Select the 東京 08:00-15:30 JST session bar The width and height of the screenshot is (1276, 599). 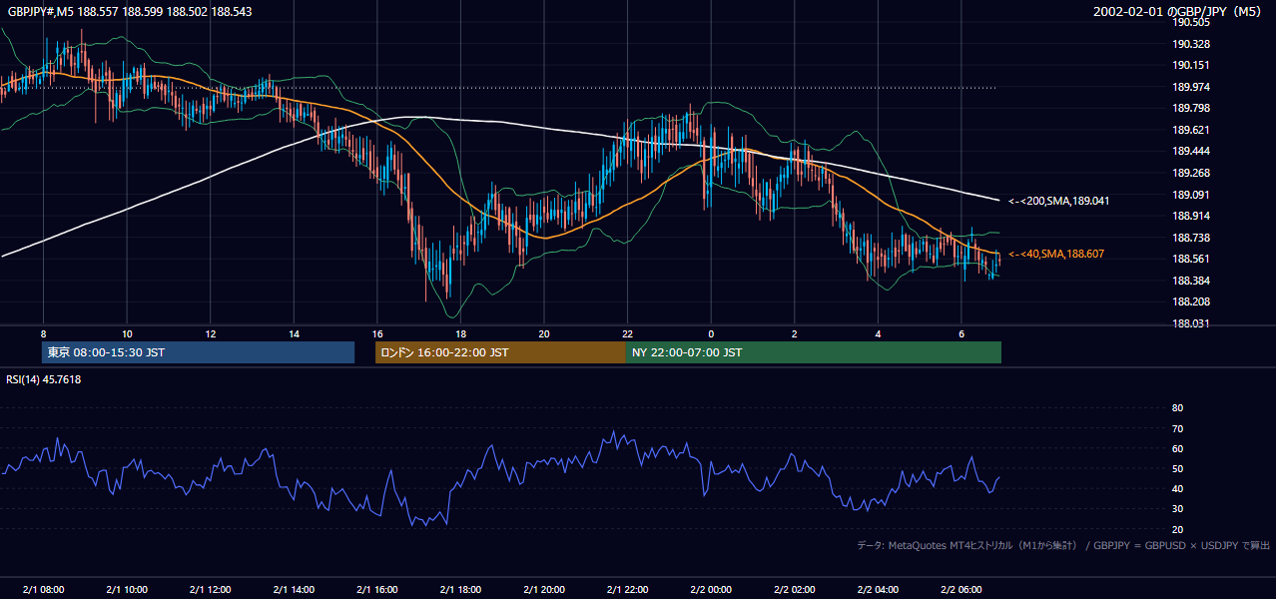click(x=198, y=352)
